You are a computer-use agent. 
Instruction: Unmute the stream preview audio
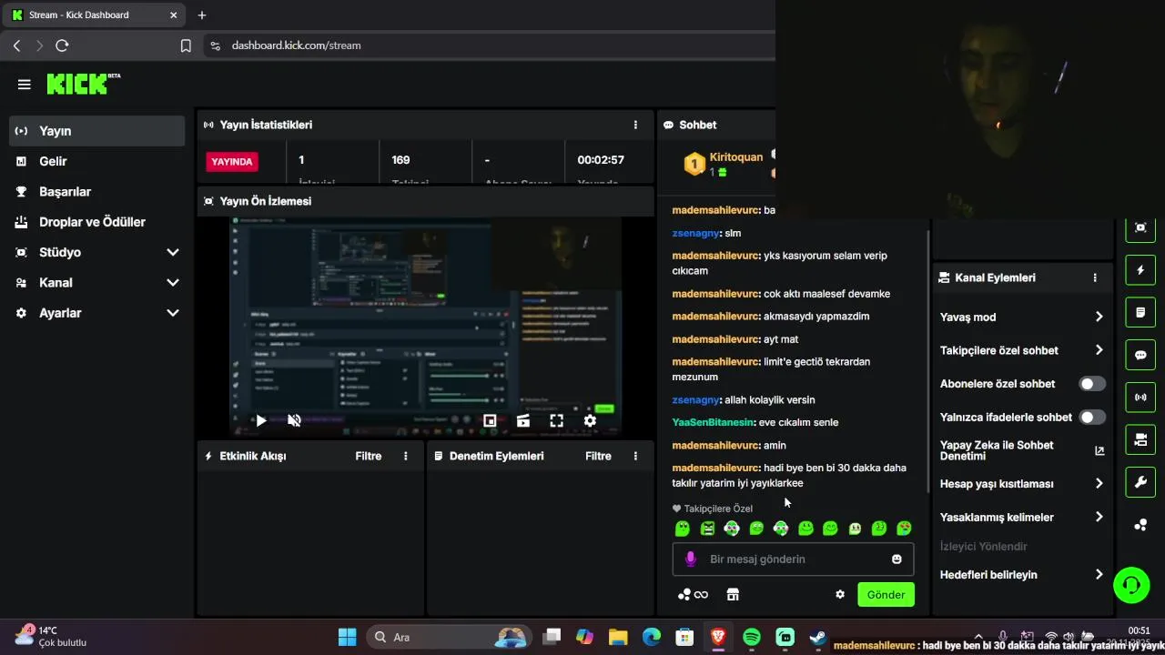pos(295,420)
